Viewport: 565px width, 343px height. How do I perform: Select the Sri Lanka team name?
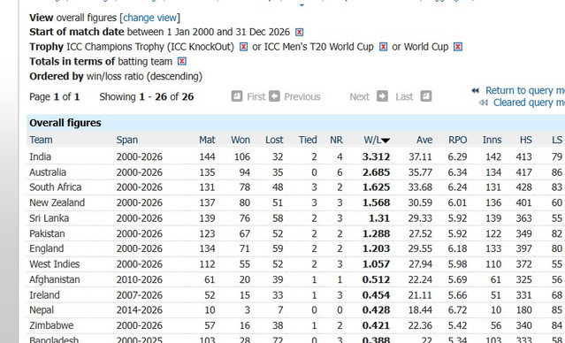click(49, 218)
